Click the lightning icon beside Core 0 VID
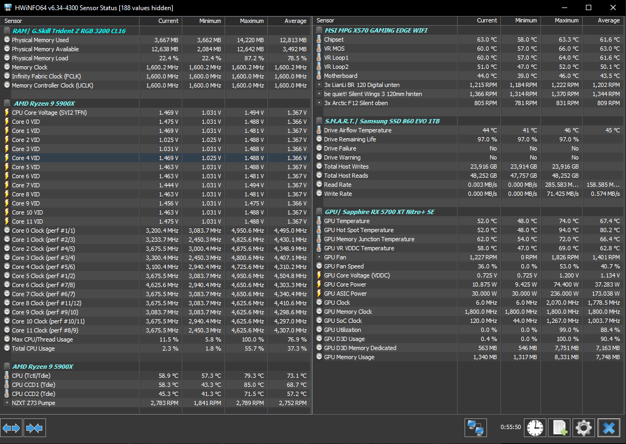The image size is (626, 444). point(7,122)
